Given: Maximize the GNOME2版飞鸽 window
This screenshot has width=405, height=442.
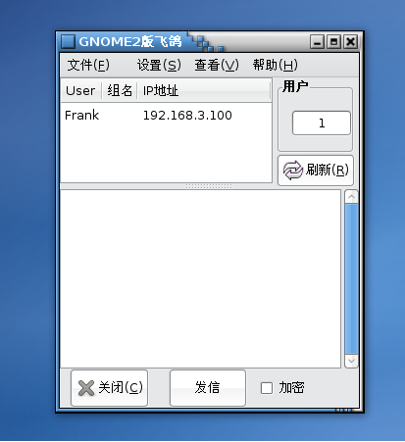Looking at the screenshot, I should coord(333,42).
